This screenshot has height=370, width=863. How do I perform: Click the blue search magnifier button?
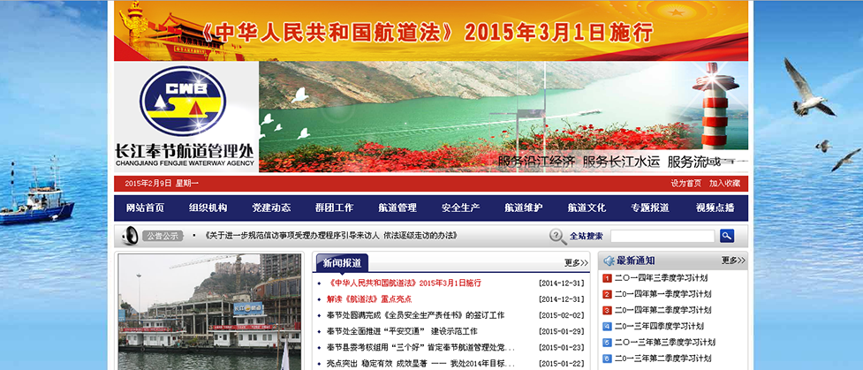click(x=727, y=236)
